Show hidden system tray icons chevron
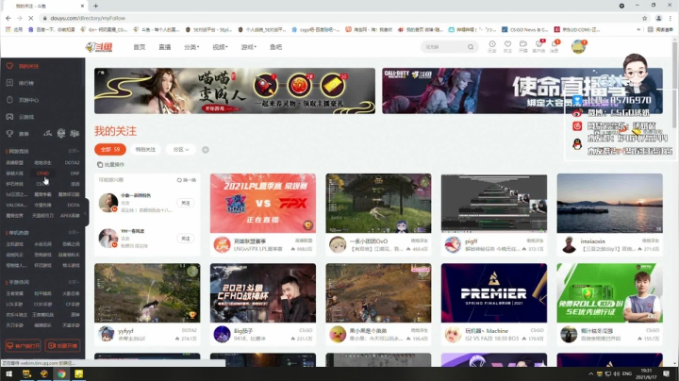Image resolution: width=679 pixels, height=381 pixels. (x=590, y=373)
